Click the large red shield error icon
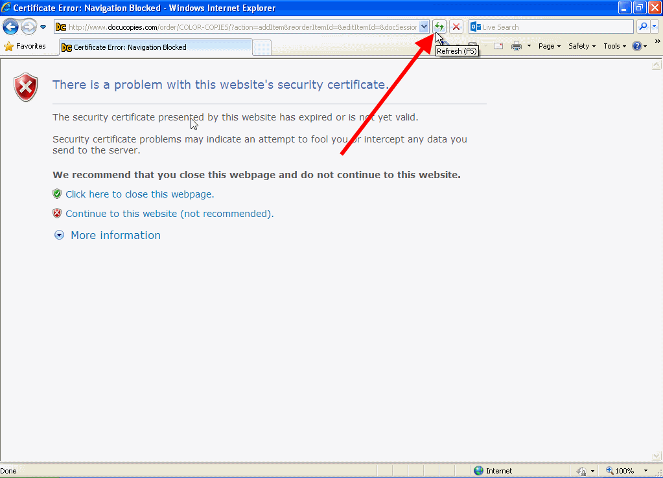The image size is (663, 478). click(26, 87)
